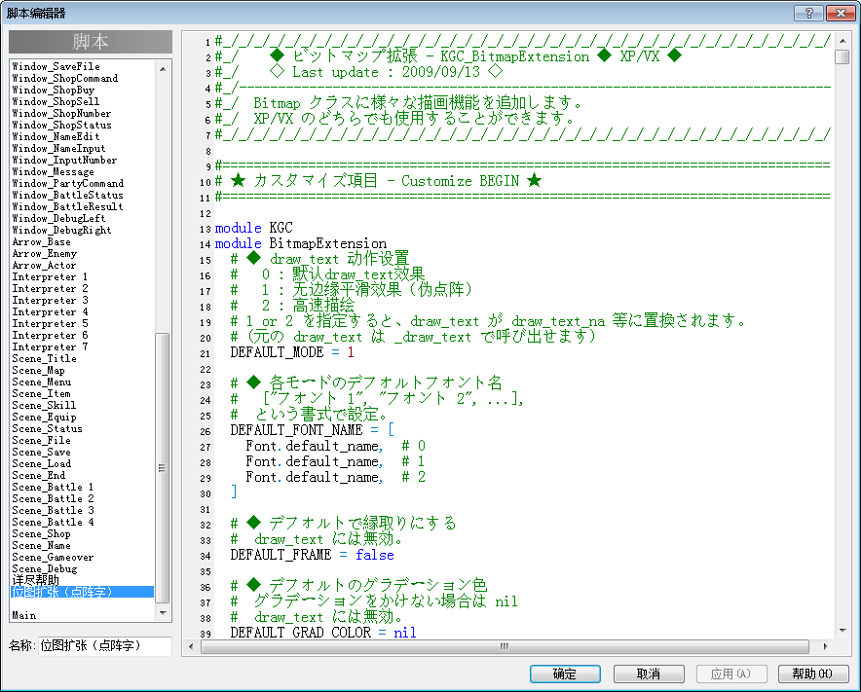The height and width of the screenshot is (692, 861).
Task: Select the Interpreter 1 script
Action: (x=50, y=277)
